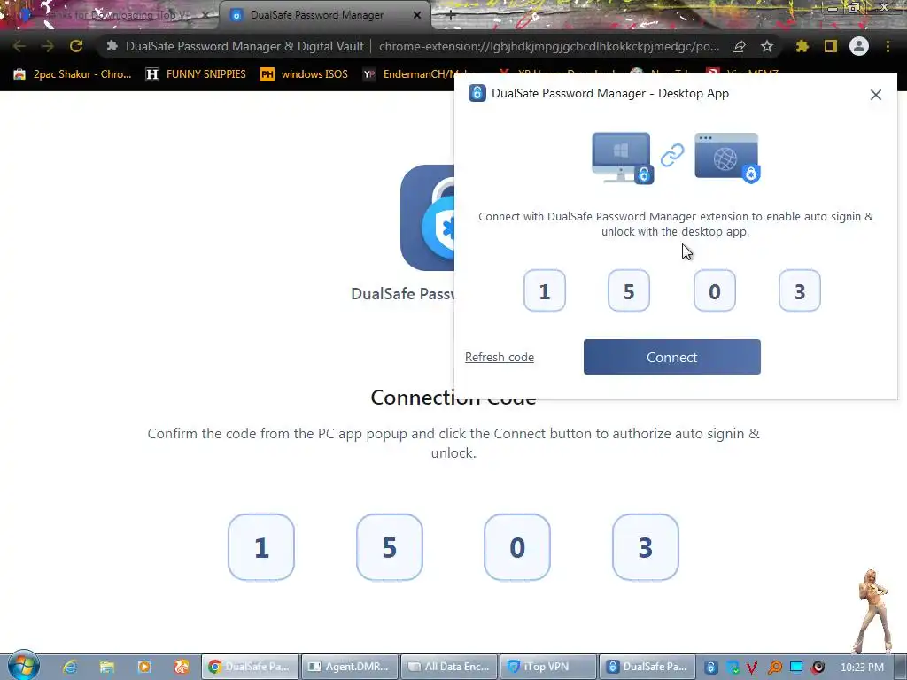This screenshot has height=680, width=907.
Task: Click the dancing figure desktop mascot
Action: pos(872,611)
